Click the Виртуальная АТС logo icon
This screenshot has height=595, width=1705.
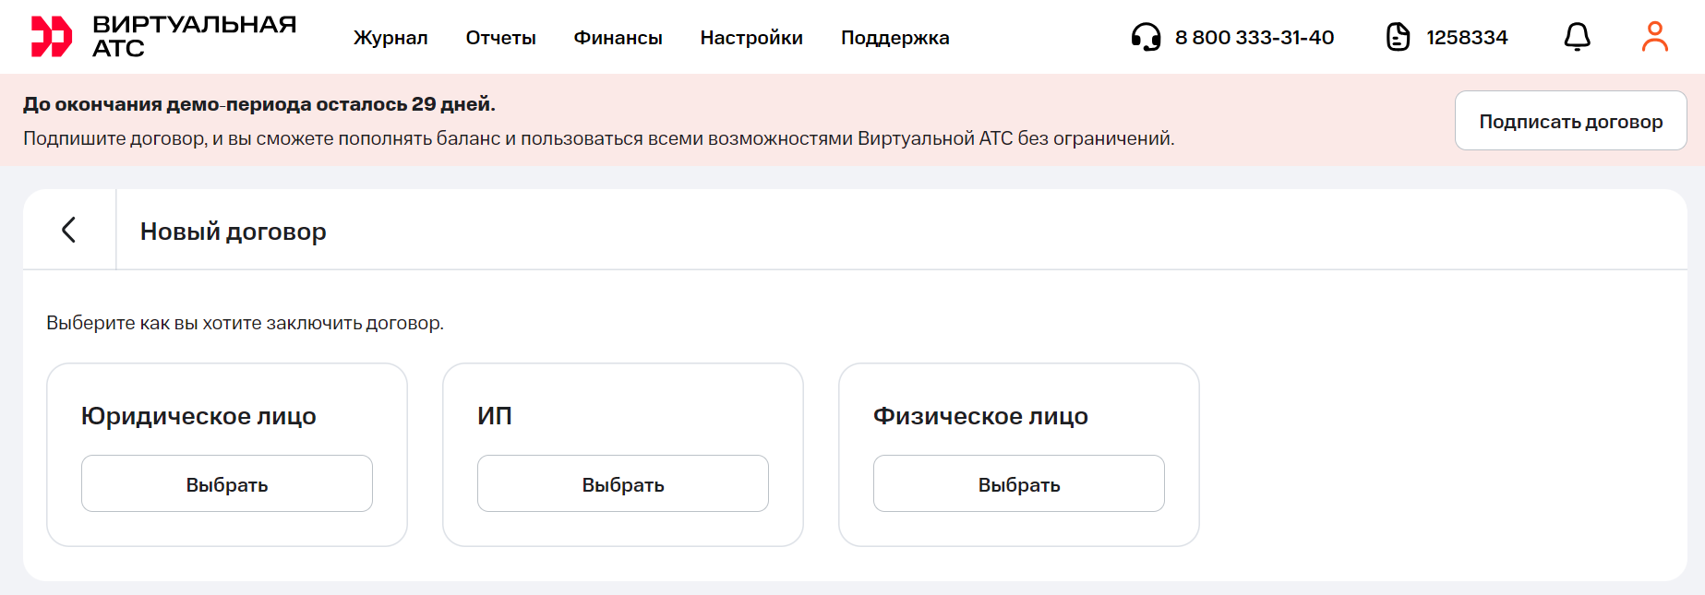pos(52,37)
